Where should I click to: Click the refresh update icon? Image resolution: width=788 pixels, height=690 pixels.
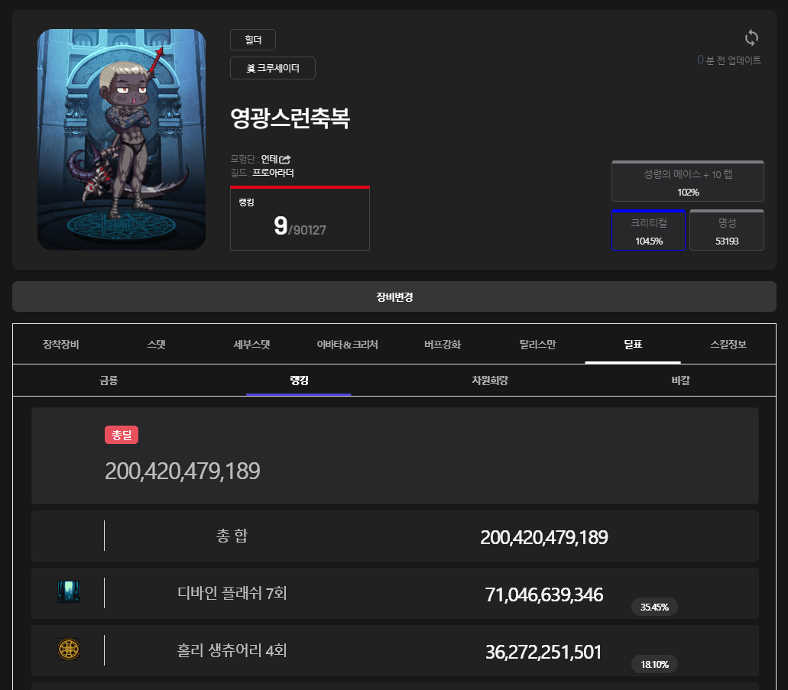(x=751, y=37)
